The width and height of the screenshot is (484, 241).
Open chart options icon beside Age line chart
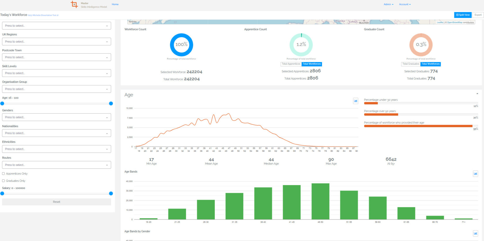pyautogui.click(x=356, y=101)
